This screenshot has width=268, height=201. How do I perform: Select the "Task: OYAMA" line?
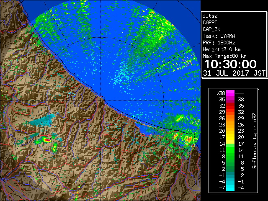[219, 36]
